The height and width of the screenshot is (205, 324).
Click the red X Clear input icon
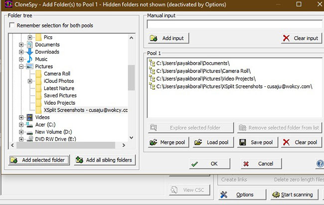coord(286,38)
